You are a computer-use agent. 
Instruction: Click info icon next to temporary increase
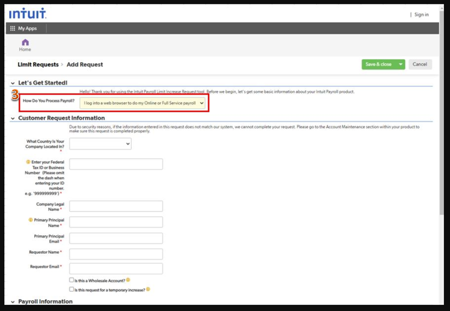(148, 289)
